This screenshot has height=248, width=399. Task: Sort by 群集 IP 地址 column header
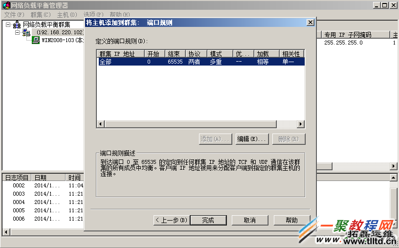tap(120, 54)
